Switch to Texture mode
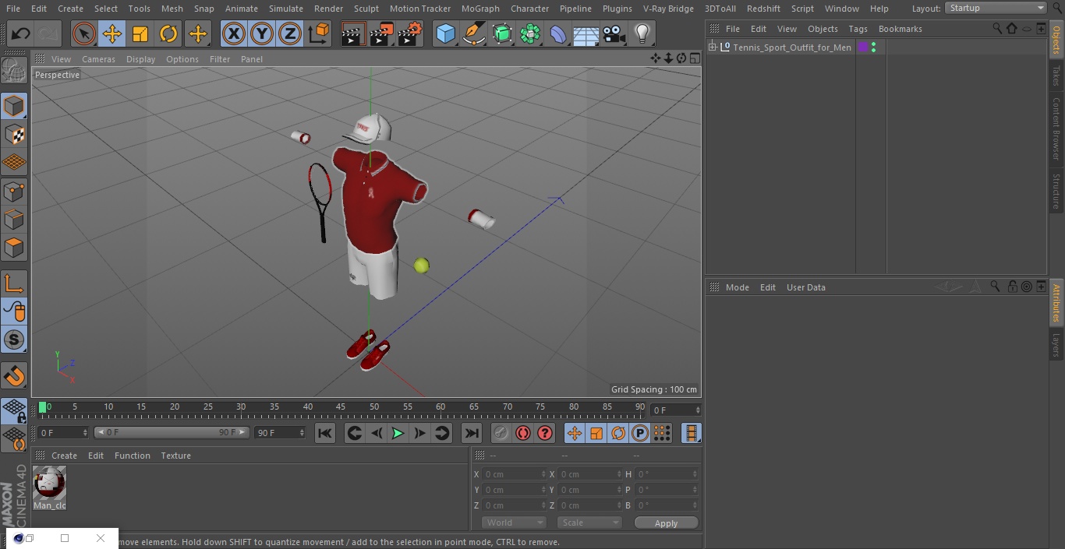The height and width of the screenshot is (549, 1065). [14, 134]
